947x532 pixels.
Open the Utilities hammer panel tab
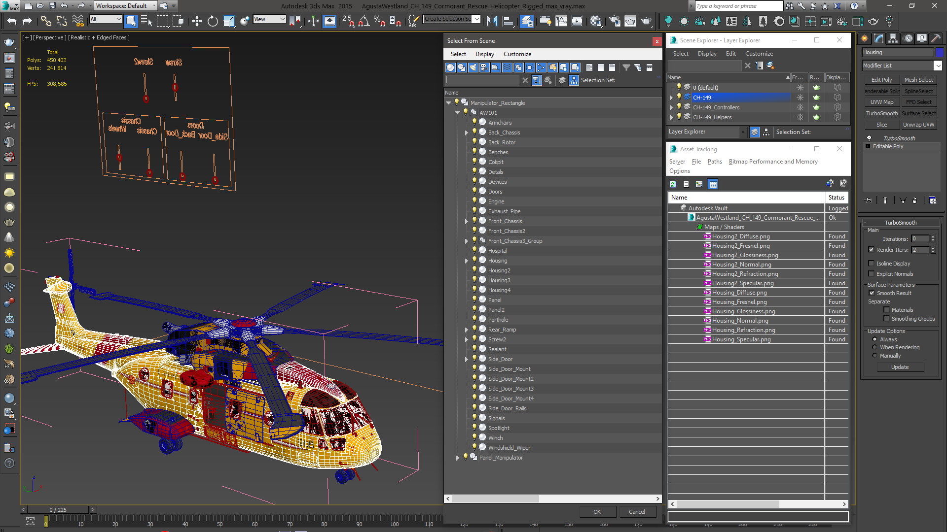coord(935,38)
